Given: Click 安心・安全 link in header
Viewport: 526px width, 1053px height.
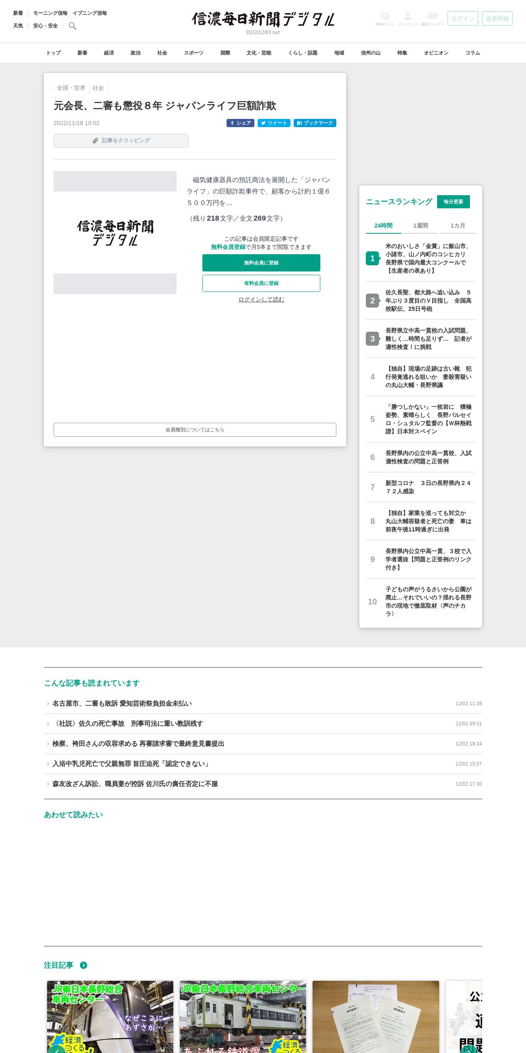Looking at the screenshot, I should (45, 26).
